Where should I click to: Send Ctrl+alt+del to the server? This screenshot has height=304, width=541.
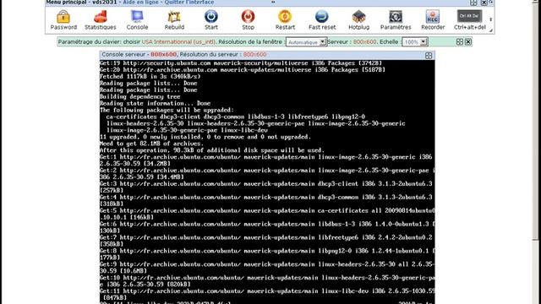[470, 20]
